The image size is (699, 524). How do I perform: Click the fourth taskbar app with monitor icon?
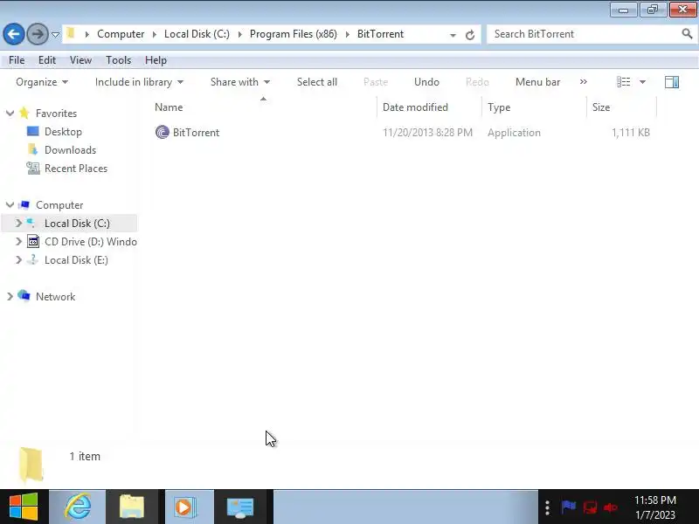coord(239,507)
